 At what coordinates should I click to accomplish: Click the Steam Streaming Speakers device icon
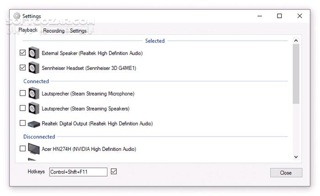point(34,109)
